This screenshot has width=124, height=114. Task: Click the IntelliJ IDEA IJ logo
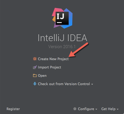point(62,18)
